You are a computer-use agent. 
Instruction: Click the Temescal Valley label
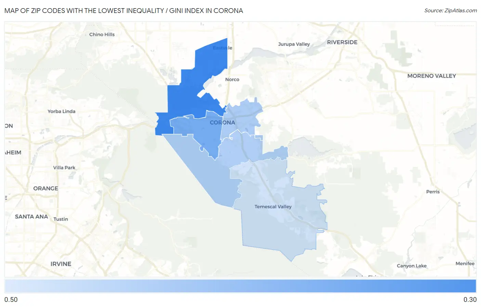click(273, 207)
